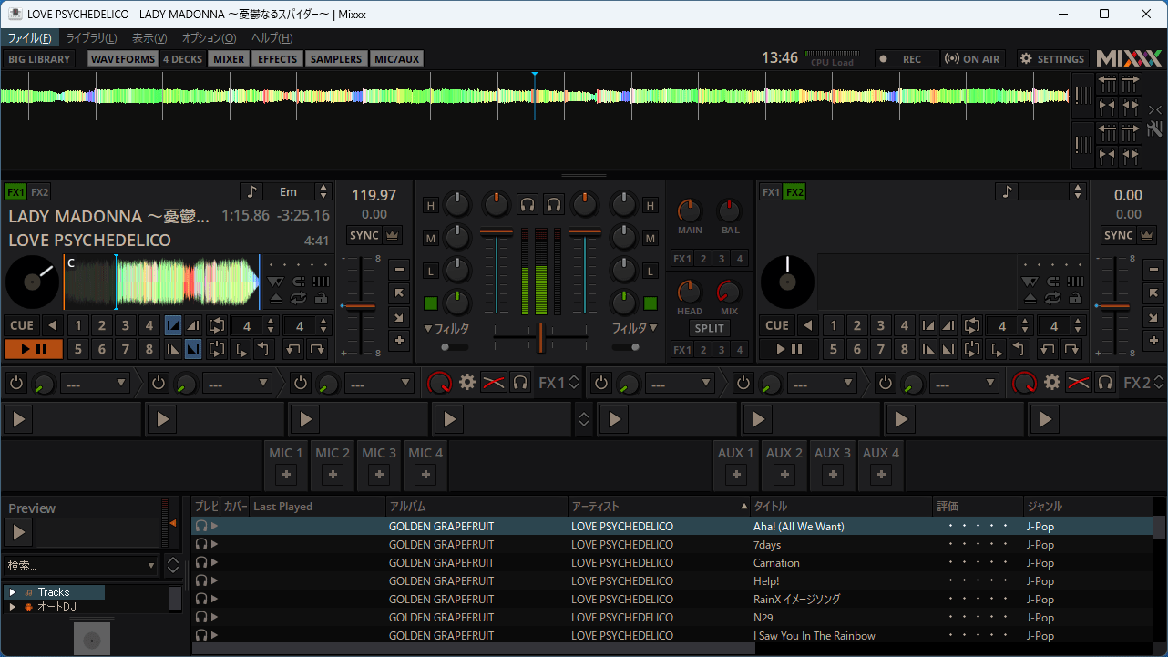
Task: Eject icon on the empty right deck
Action: [1030, 298]
